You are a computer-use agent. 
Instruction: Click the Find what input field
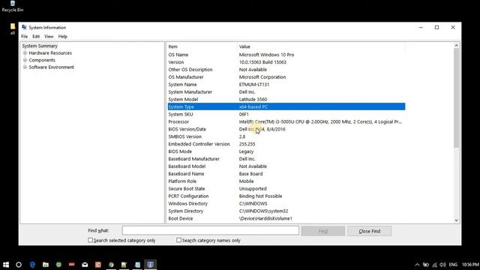(x=211, y=230)
